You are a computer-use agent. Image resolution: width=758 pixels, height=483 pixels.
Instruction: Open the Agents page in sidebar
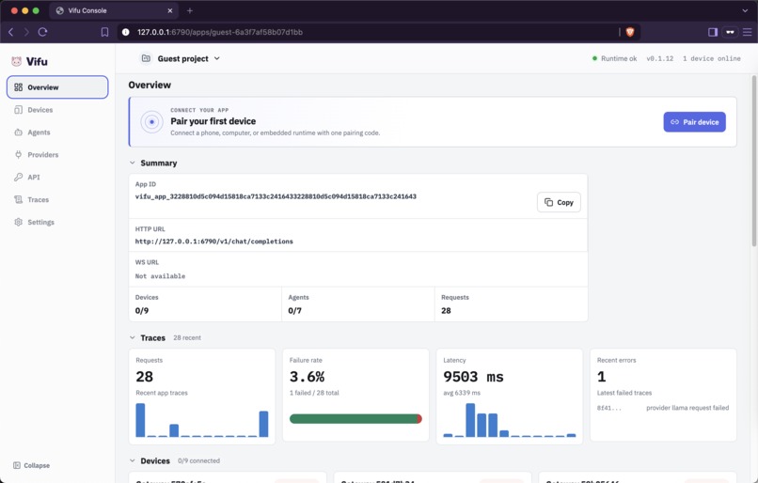57,132
